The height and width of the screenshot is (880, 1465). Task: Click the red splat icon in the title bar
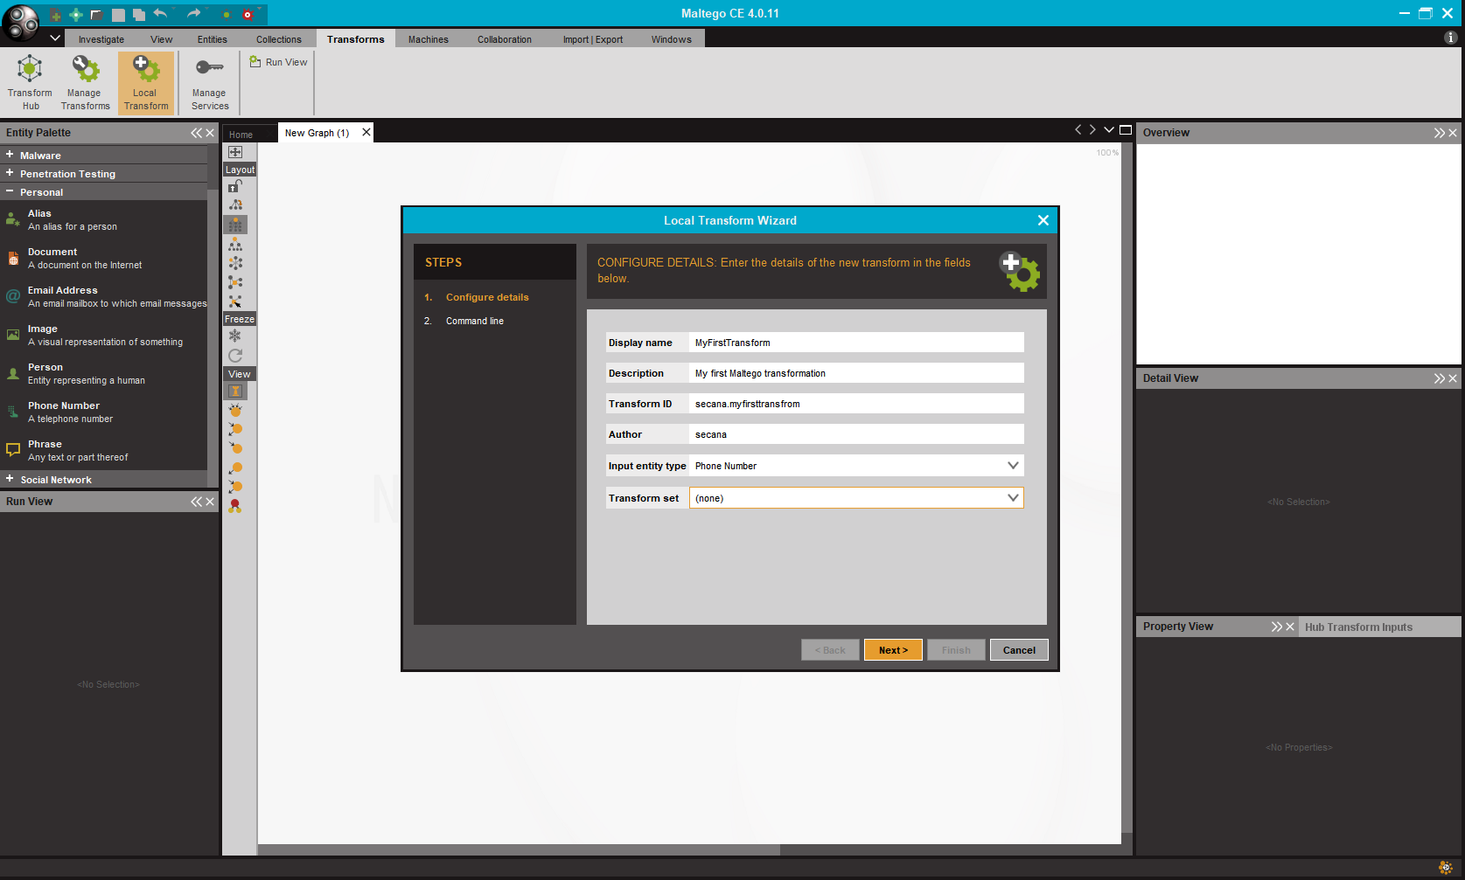(248, 15)
